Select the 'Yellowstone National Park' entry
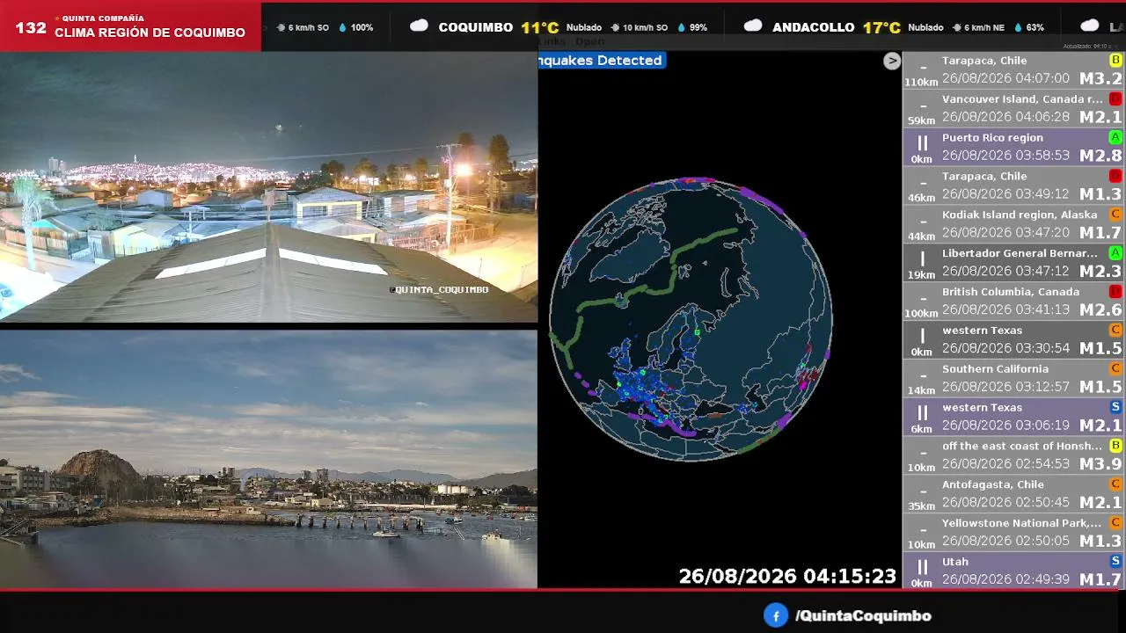The height and width of the screenshot is (633, 1126). (x=1013, y=532)
